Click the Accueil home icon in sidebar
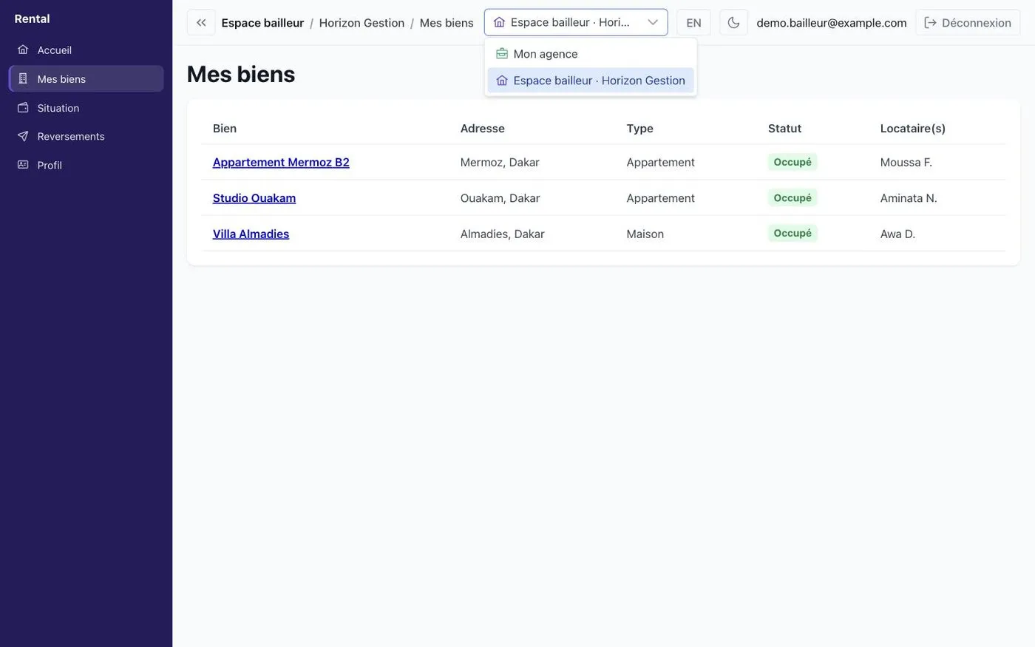The width and height of the screenshot is (1035, 647). coord(23,50)
